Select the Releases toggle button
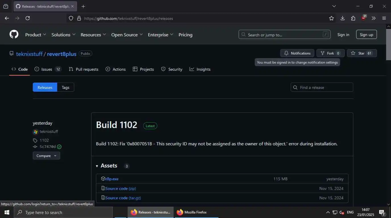391x218 pixels. pyautogui.click(x=45, y=87)
